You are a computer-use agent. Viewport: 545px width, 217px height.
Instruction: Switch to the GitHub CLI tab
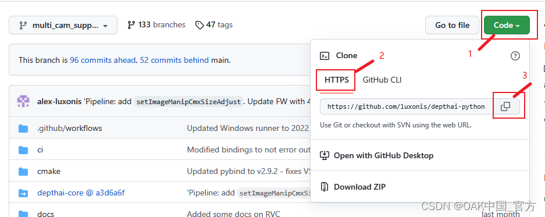(x=382, y=80)
